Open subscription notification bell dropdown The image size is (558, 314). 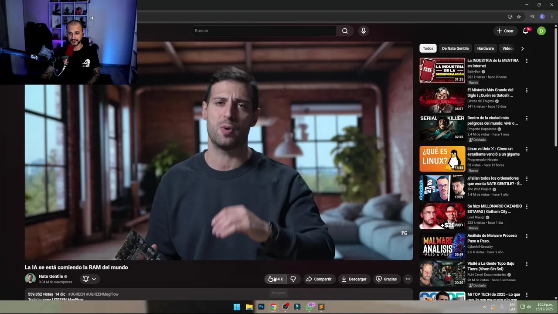click(x=89, y=279)
